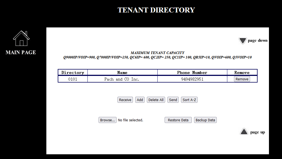Click the Restore Data button
282x159 pixels.
[178, 120]
